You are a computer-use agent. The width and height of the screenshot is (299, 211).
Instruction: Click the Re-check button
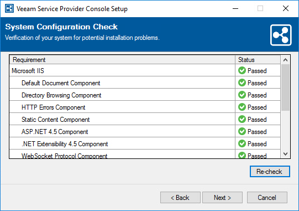click(x=270, y=172)
